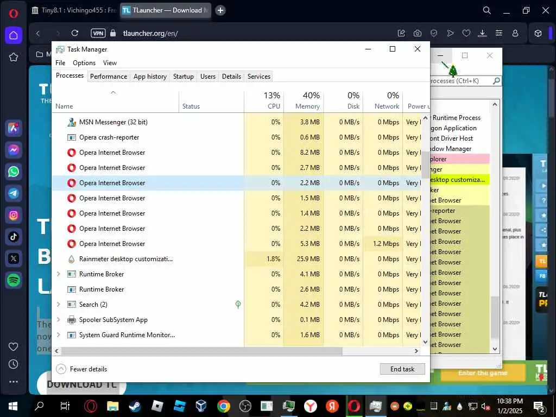Open WhatsApp in Opera sidebar
556x417 pixels.
(14, 172)
